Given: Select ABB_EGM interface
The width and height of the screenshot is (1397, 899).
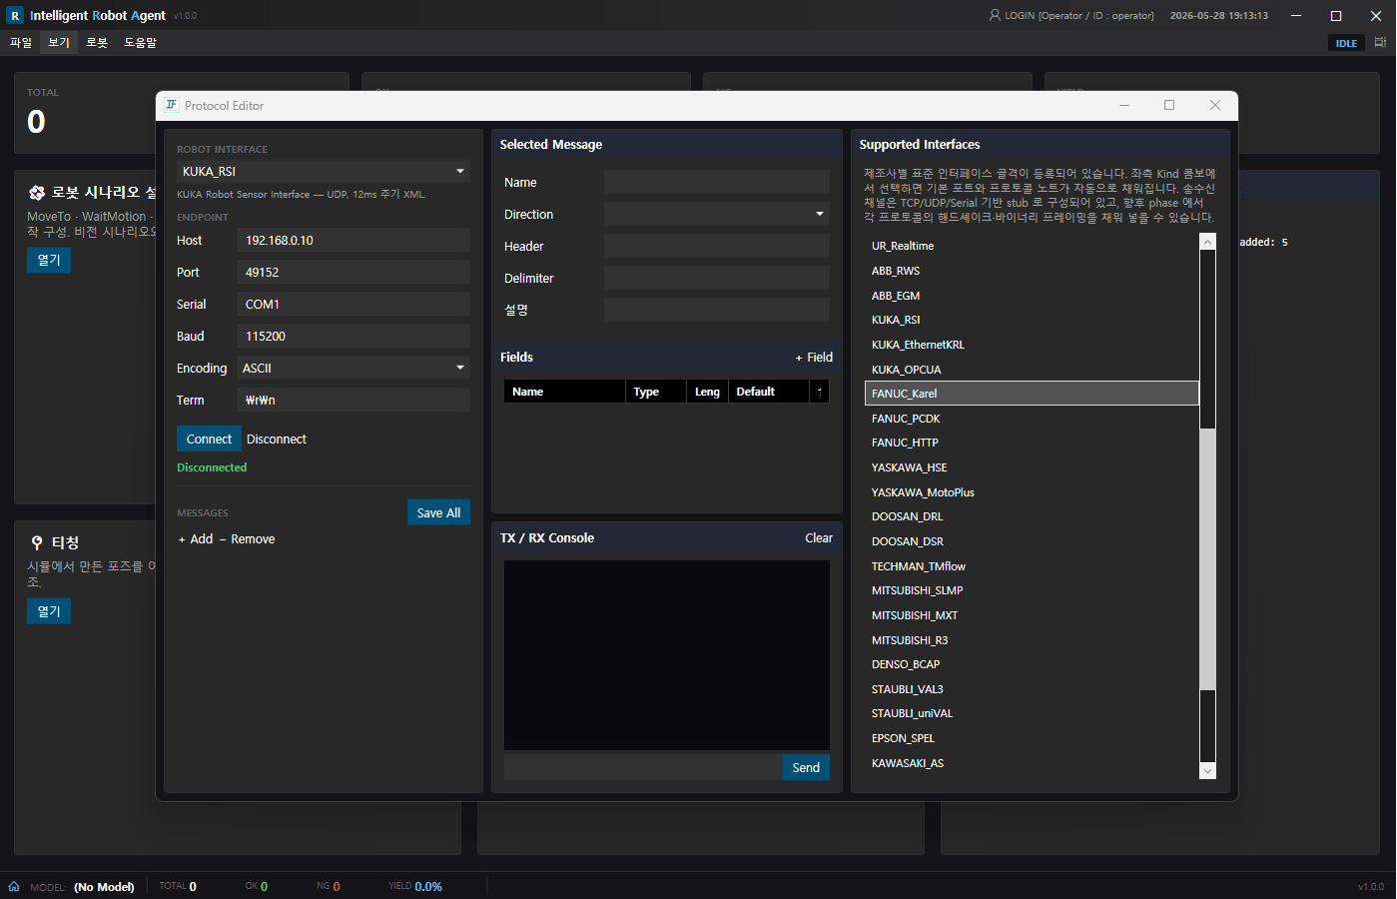Looking at the screenshot, I should 1032,296.
